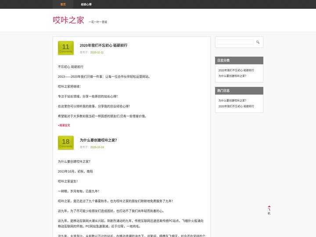The width and height of the screenshot is (316, 237).
Task: Focus the sidebar search input field
Action: [235, 42]
